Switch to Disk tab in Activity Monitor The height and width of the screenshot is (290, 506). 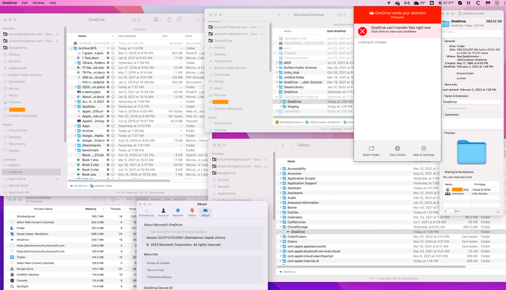coord(167,199)
